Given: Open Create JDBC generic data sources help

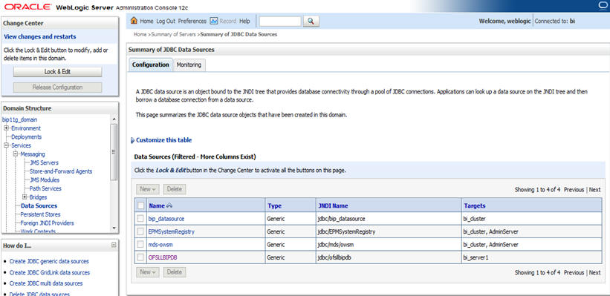Looking at the screenshot, I should (49, 261).
